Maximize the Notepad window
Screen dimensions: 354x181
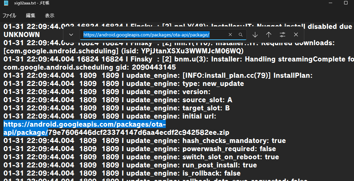click(345, 3)
